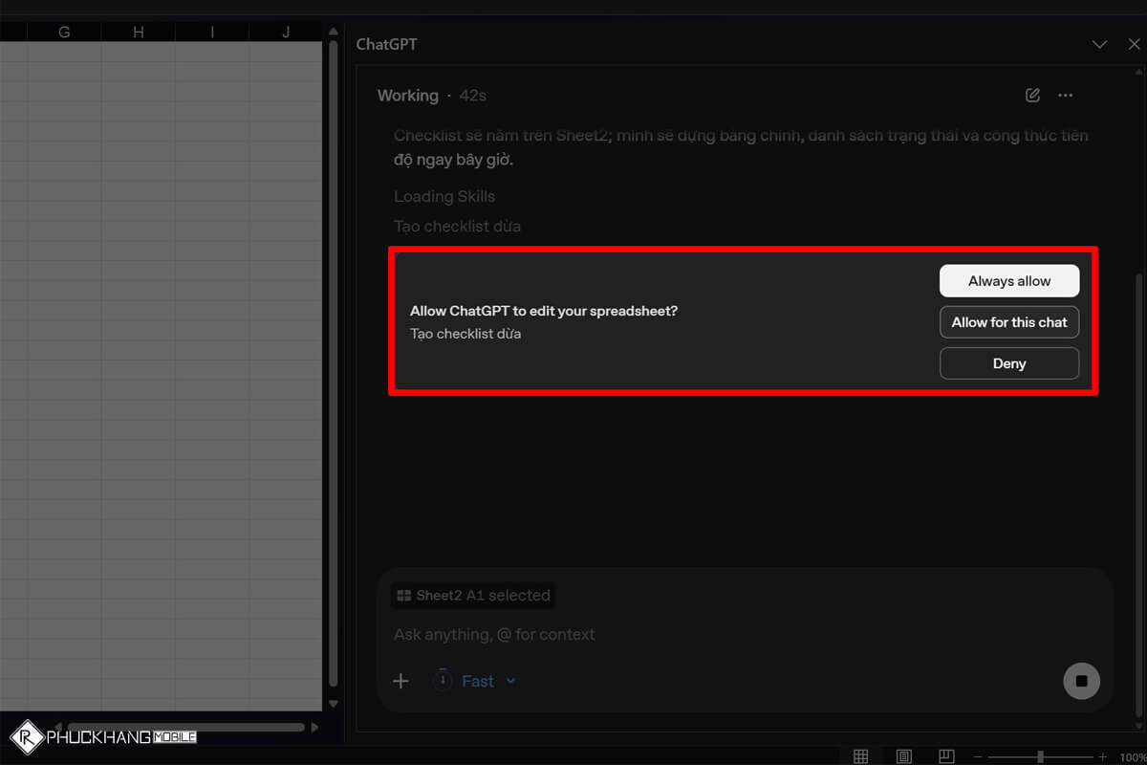Screen dimensions: 1147x765
Task: Click the down arrow of the vertical scrollbar
Action: click(334, 704)
